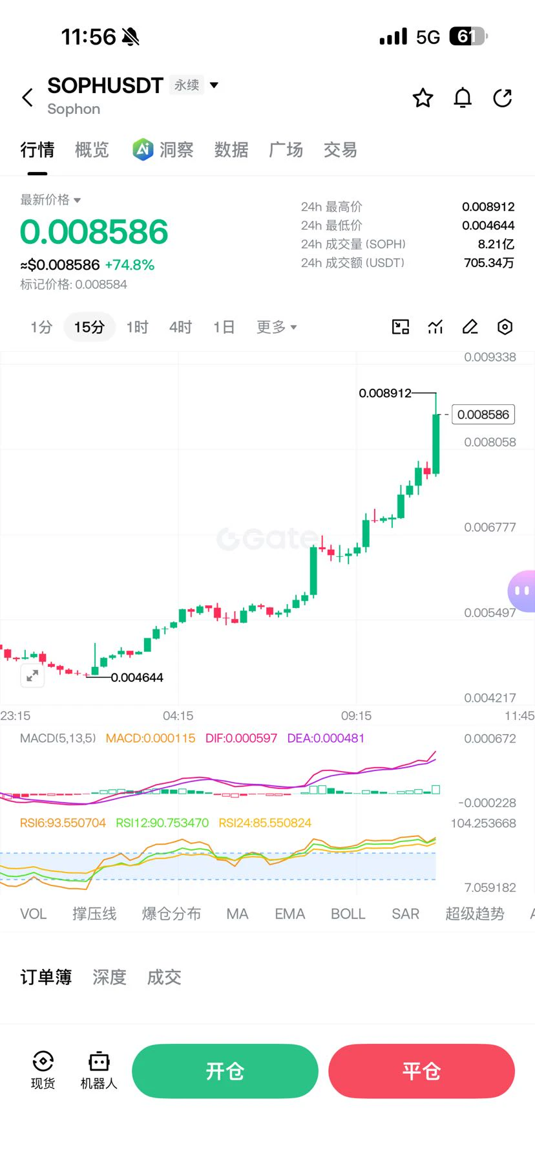This screenshot has height=1161, width=535.
Task: Tap the green 开仓 open position button
Action: pyautogui.click(x=225, y=1071)
